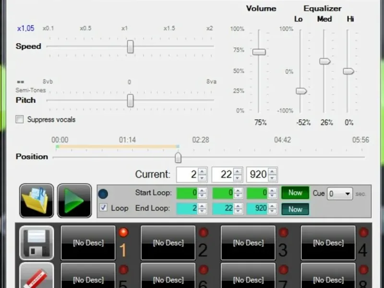Increase Start Loop minutes with the up arrow
The width and height of the screenshot is (384, 288).
click(x=202, y=190)
